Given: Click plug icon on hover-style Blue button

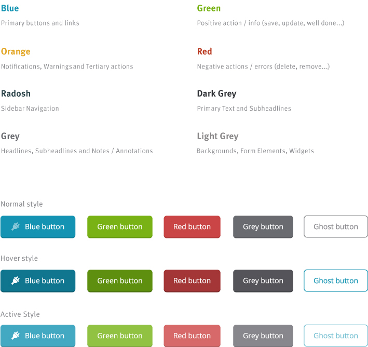Looking at the screenshot, I should click(x=16, y=281).
